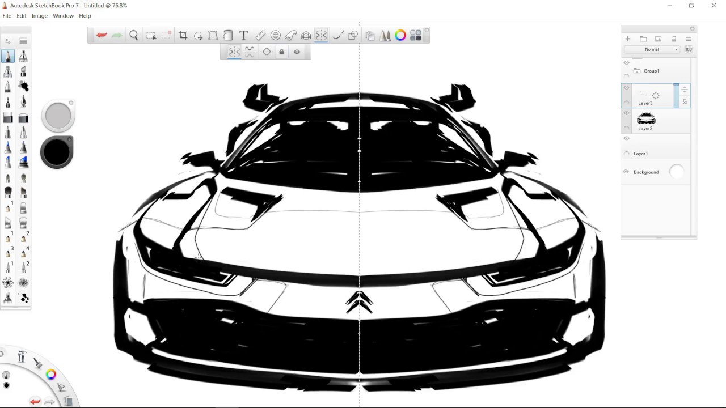This screenshot has width=726, height=408.
Task: Lock the symmetry axis using the padlock icon
Action: (281, 52)
